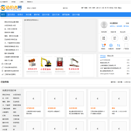Screen dimensions: 131x131
Task: Click the 水暖通风 铸铁散热器 category row
Action: point(11,57)
